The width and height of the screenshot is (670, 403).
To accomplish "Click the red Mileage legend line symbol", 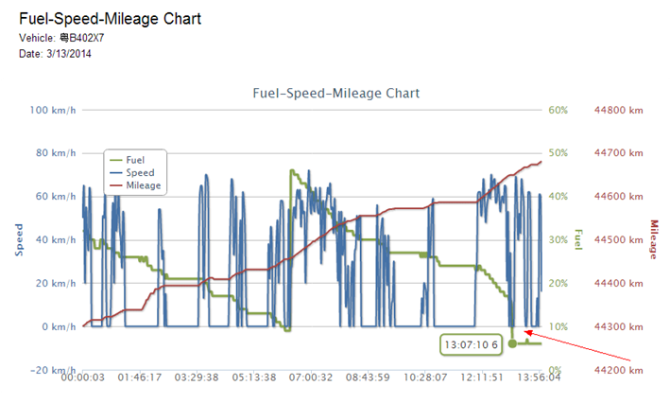I will 116,184.
